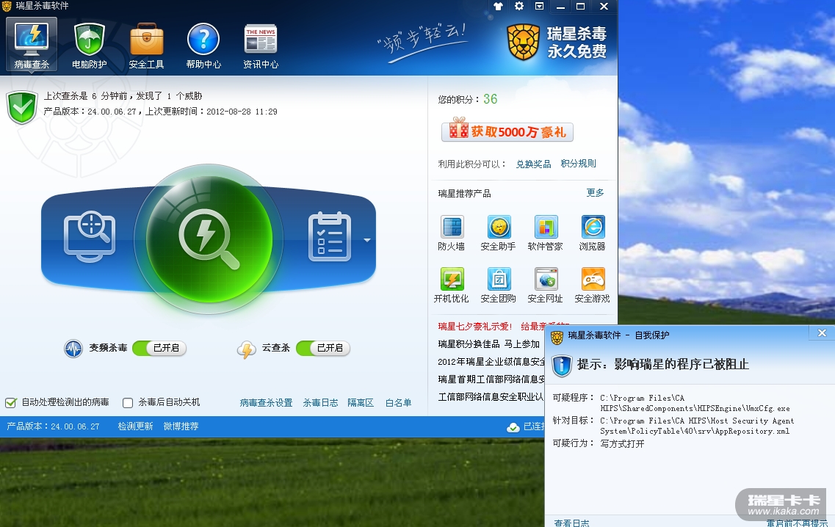Click the skin shirt icon in title bar
The height and width of the screenshot is (527, 835).
[499, 7]
